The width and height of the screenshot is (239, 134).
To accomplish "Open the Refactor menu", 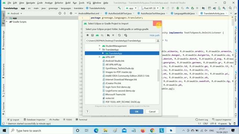I will click(59, 3).
